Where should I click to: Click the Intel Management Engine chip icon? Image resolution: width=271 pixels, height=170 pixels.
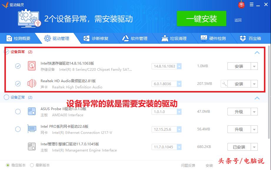(x=32, y=147)
